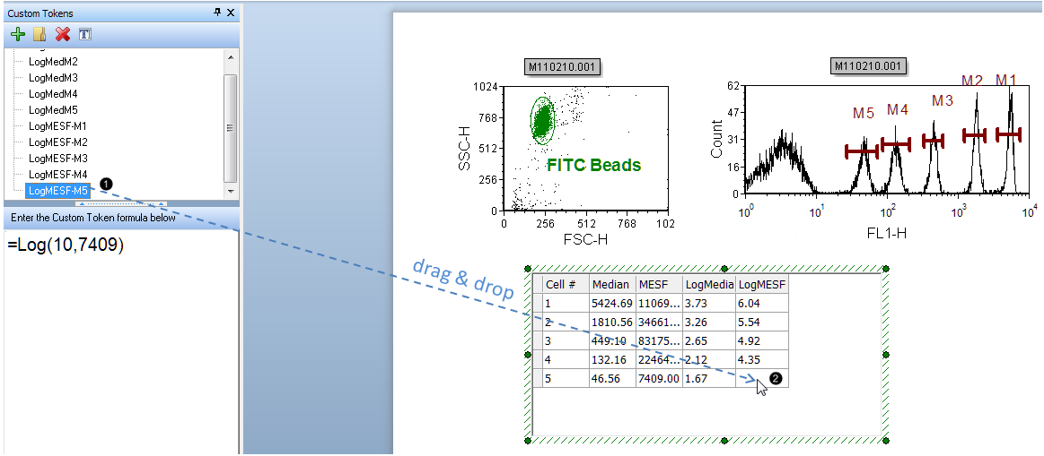Click the green FITC Beads gate label
Screen dimensions: 1044x456
(x=593, y=165)
